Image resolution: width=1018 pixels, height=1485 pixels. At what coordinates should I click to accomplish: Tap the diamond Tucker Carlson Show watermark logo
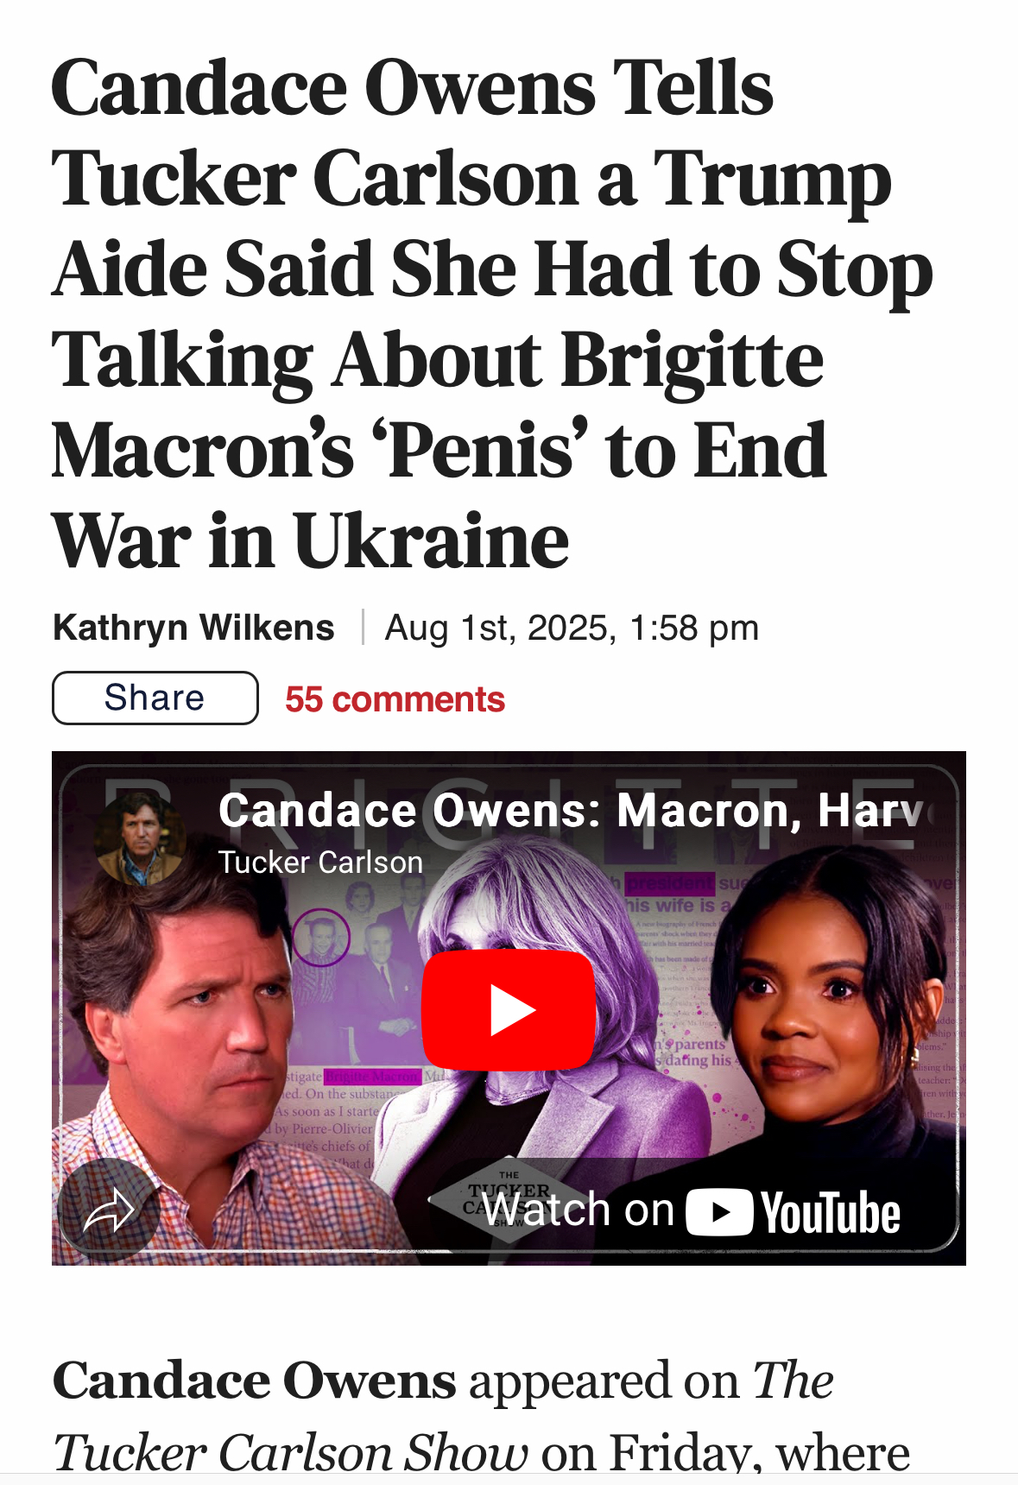click(x=509, y=1197)
